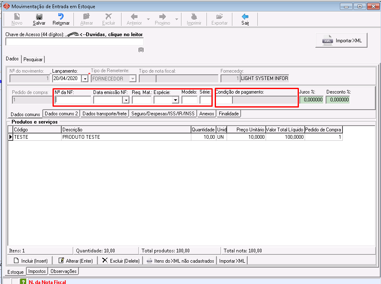
Task: Click Itens do XML não cadastrados
Action: (180, 261)
